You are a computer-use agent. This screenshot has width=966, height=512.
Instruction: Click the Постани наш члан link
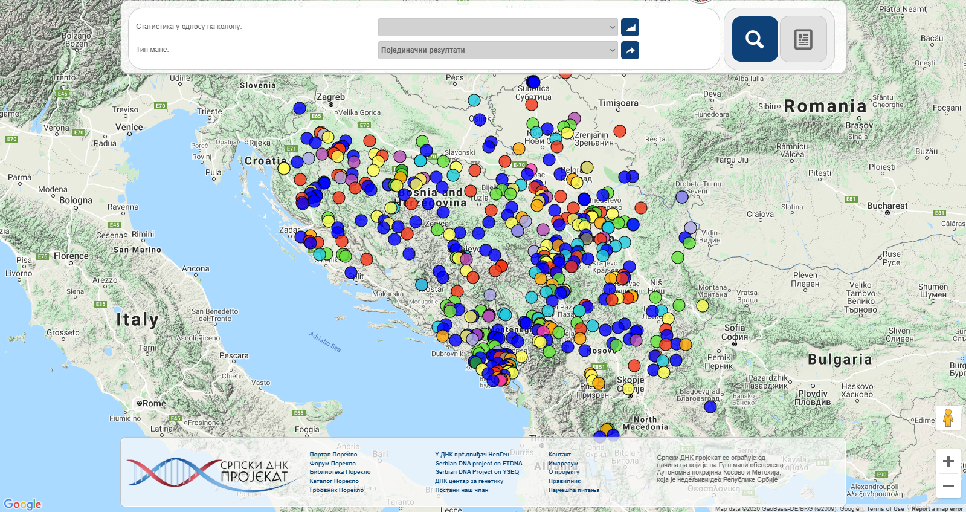coord(462,490)
